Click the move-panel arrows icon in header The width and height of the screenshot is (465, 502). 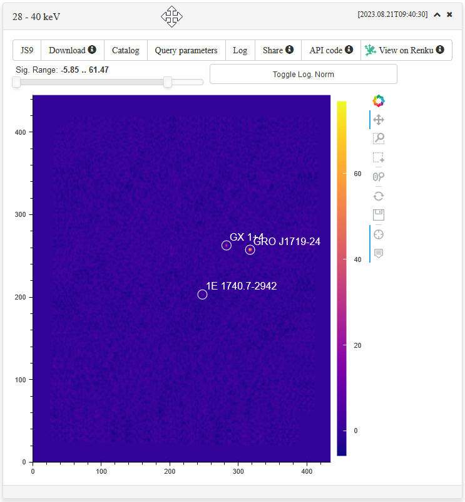click(171, 16)
